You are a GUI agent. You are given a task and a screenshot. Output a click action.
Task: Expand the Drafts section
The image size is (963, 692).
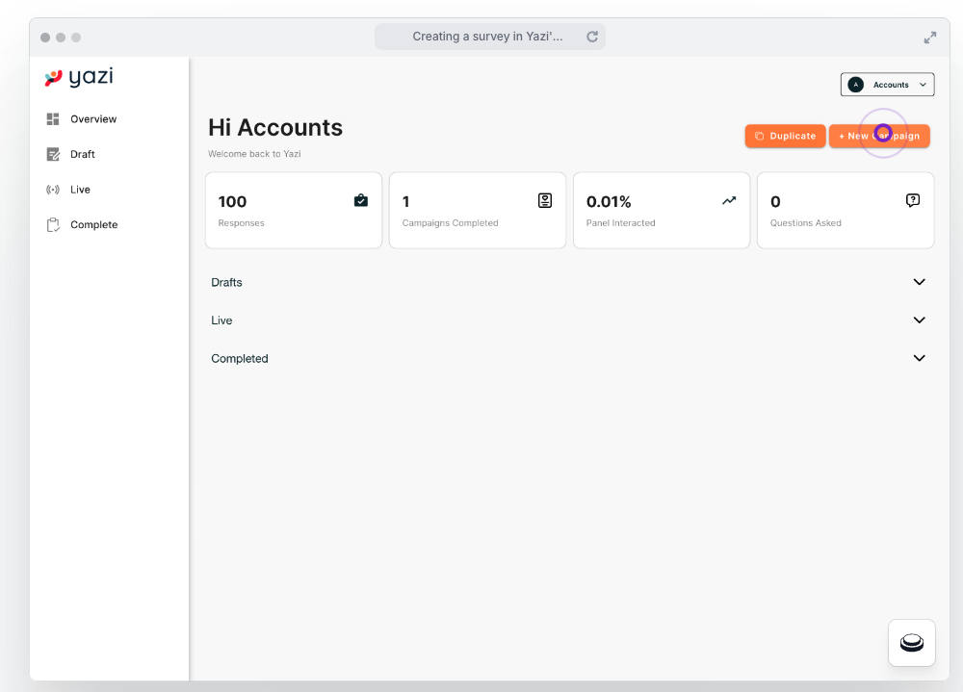(x=919, y=282)
